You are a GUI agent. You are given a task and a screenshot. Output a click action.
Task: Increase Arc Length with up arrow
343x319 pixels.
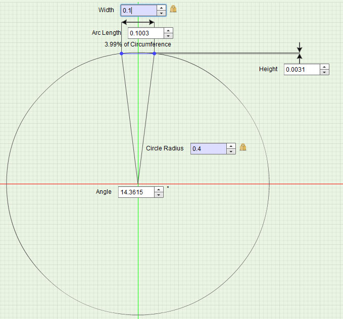[168, 30]
